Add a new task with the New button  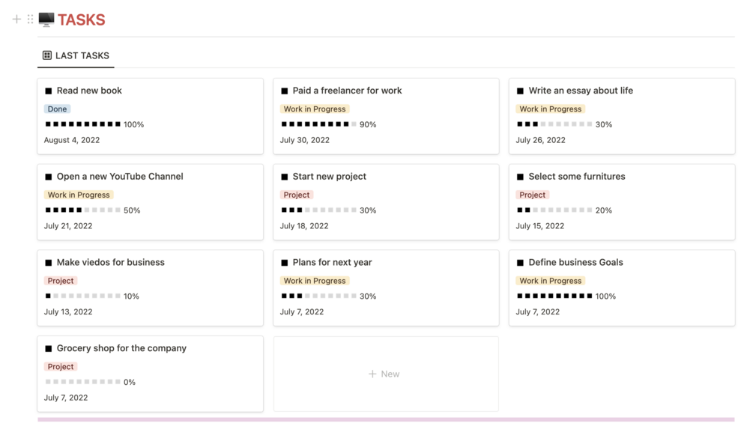coord(385,374)
